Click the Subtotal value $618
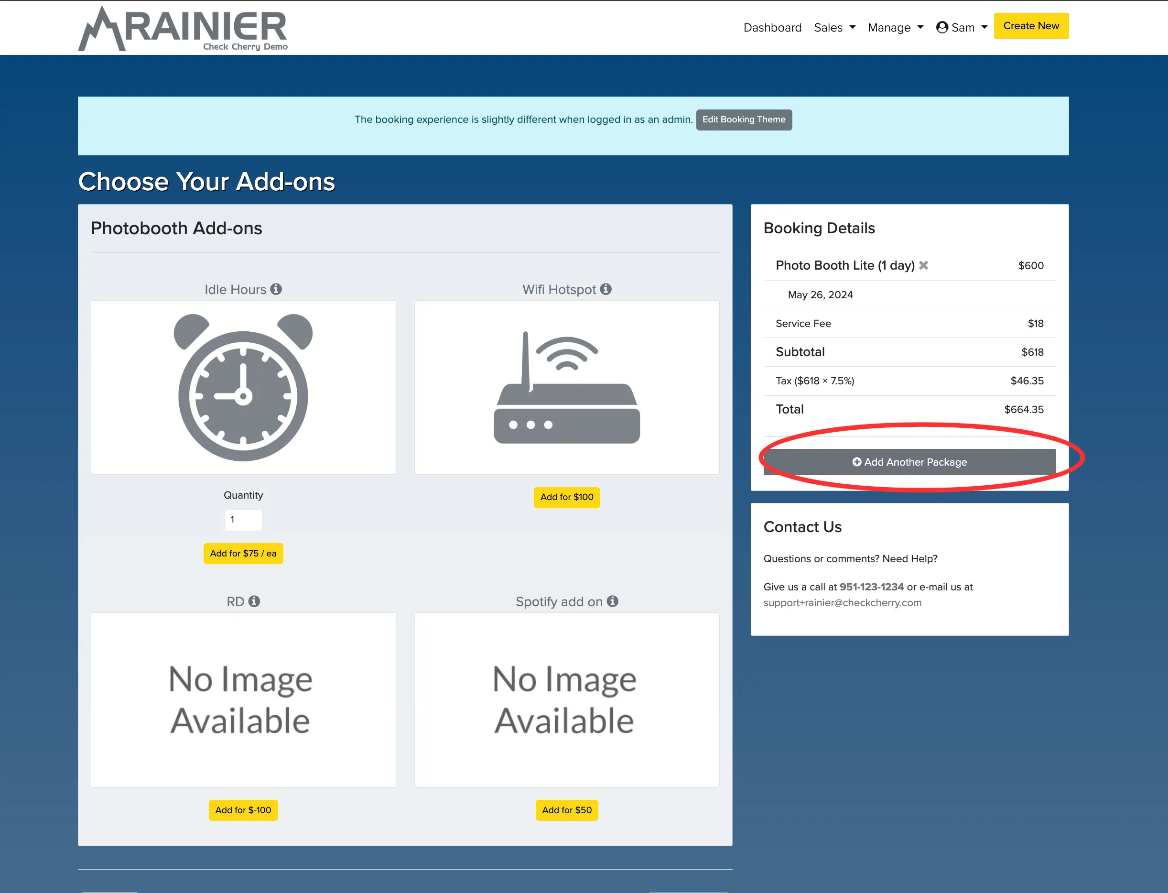This screenshot has height=893, width=1168. point(1032,352)
